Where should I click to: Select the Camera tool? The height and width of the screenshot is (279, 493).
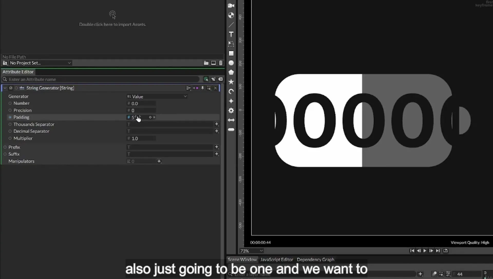pos(231,6)
